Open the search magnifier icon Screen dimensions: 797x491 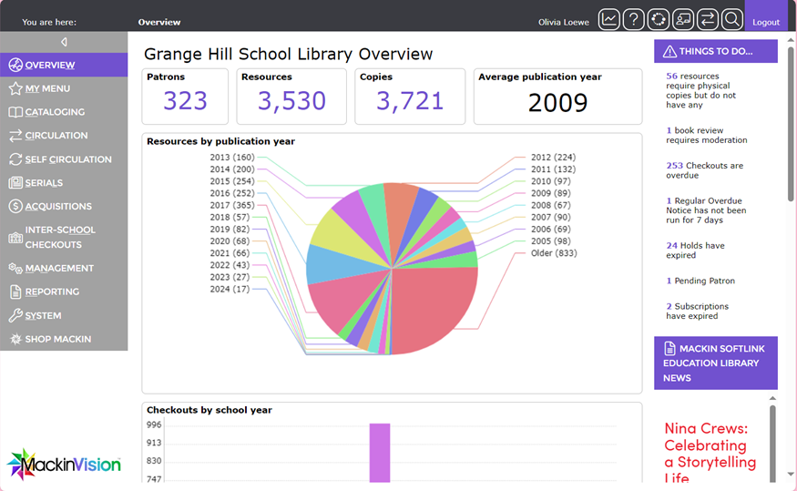732,20
